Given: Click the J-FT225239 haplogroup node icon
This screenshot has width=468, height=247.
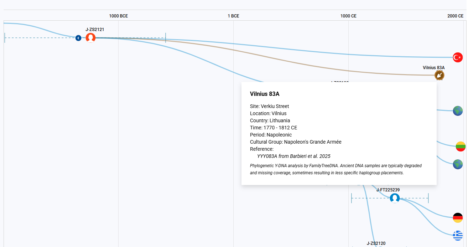Looking at the screenshot, I should pos(394,198).
